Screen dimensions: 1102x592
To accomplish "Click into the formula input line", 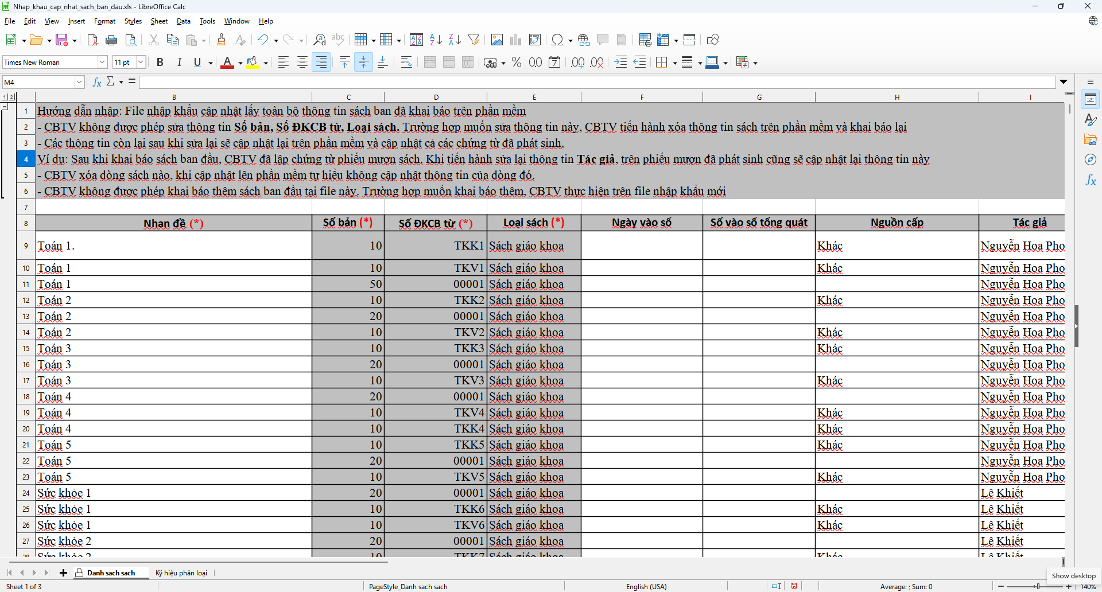I will (597, 82).
